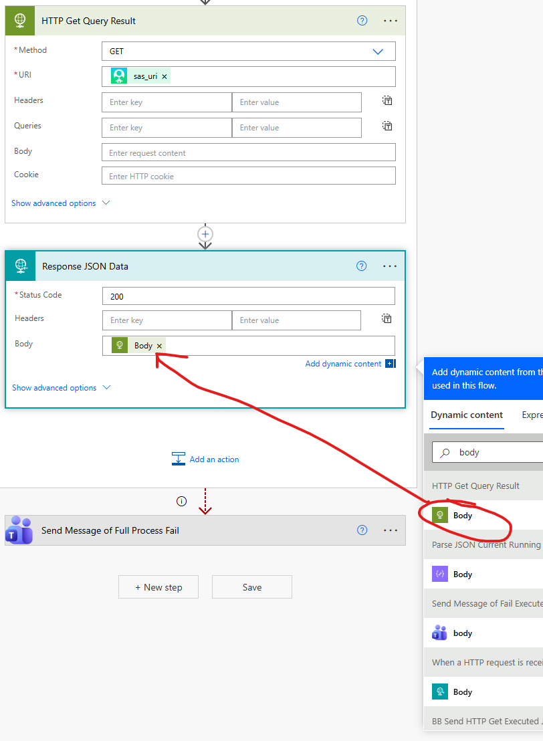Click the Parse JSON Body purple icon
The height and width of the screenshot is (741, 543).
[440, 574]
